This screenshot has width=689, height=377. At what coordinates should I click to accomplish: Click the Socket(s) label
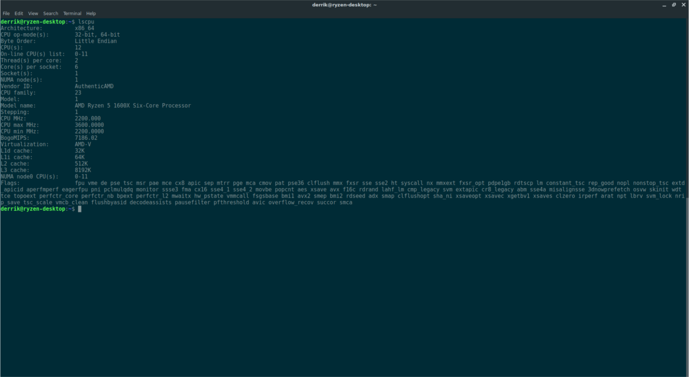coord(17,73)
